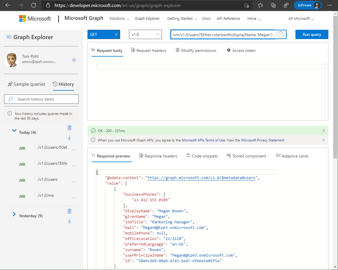Viewport: 338px width, 270px height.
Task: Collapse the Today (4) history group
Action: [x=14, y=131]
